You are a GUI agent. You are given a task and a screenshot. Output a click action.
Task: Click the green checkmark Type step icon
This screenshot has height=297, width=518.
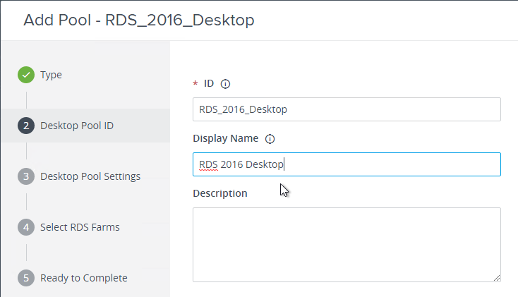pos(26,75)
